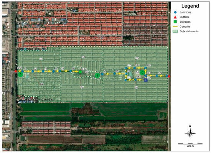Click the green circle marker C
211x153 pixels.
pos(142,72)
